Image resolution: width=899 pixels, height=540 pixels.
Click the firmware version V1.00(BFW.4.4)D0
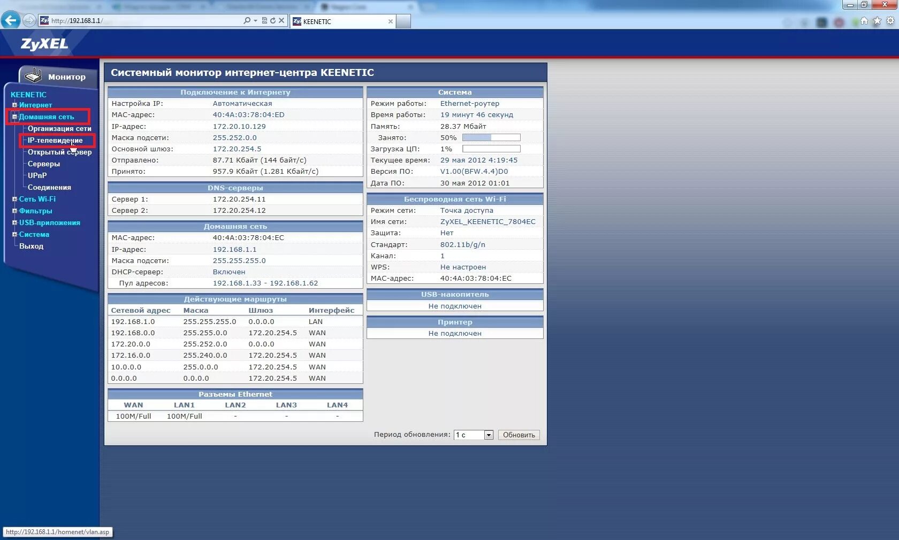(474, 172)
